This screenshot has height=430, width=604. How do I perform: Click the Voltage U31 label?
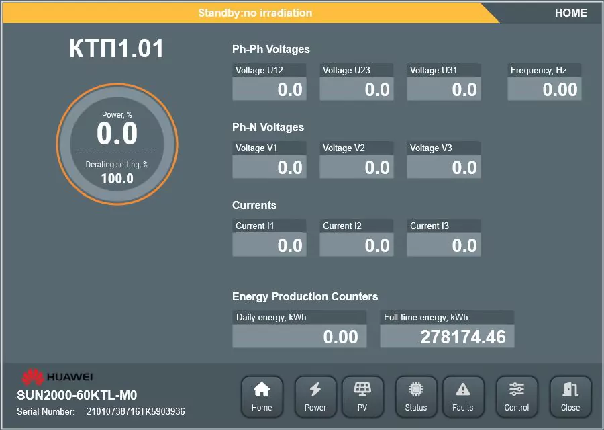[434, 70]
